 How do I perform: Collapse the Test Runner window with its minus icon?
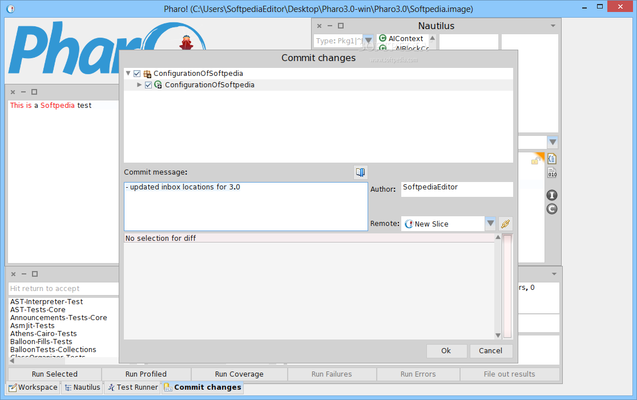point(24,274)
